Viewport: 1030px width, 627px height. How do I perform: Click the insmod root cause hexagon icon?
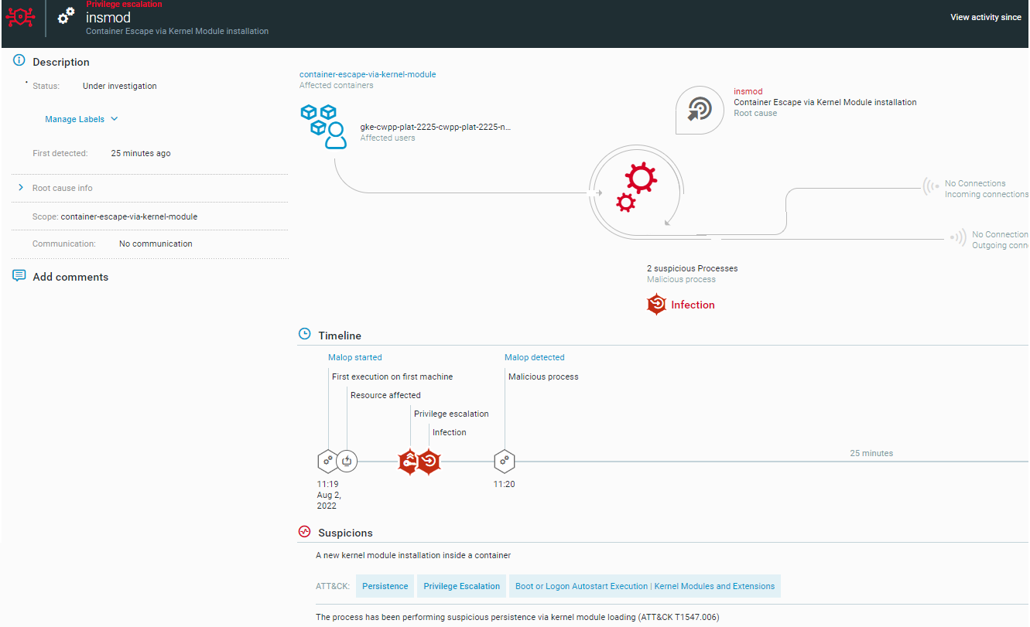(x=700, y=110)
